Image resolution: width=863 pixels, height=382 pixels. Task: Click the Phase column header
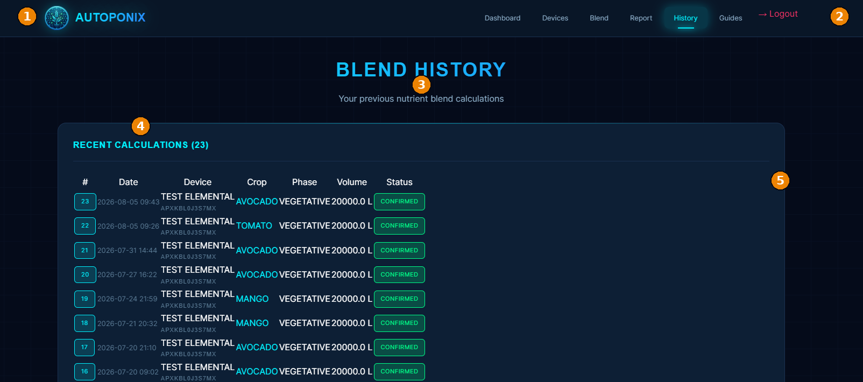(305, 182)
